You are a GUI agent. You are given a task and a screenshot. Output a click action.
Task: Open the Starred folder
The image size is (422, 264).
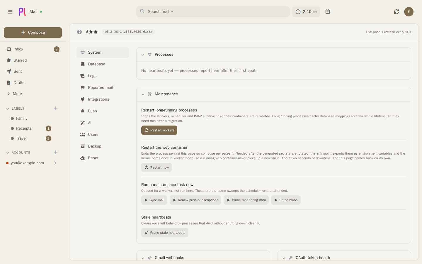coord(33,60)
